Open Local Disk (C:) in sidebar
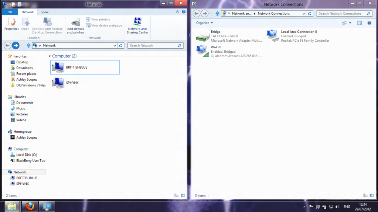 coord(26,155)
